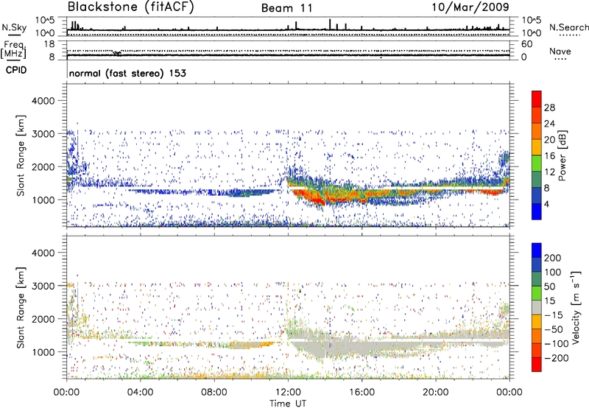Image resolution: width=589 pixels, height=408 pixels.
Task: Click the bright blue top segment of Velocity colorbar
Action: point(537,250)
